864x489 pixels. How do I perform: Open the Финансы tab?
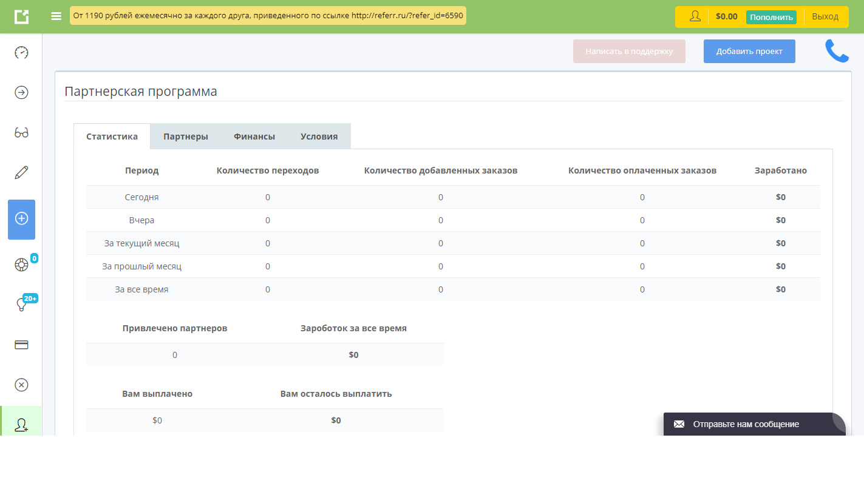[x=254, y=136]
